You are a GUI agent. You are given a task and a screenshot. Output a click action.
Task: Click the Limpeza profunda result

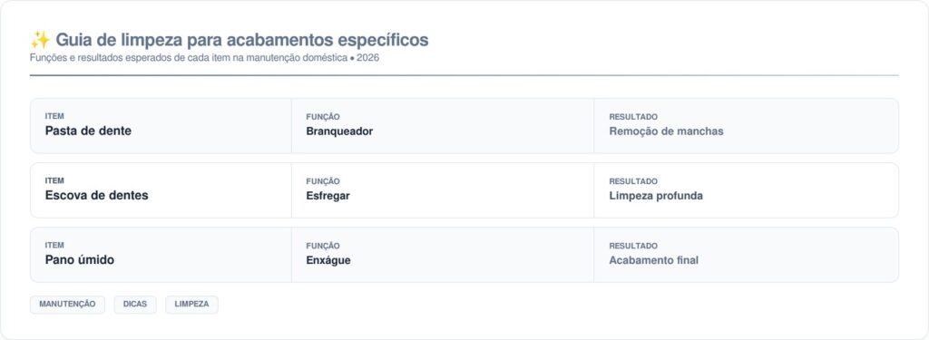[656, 196]
